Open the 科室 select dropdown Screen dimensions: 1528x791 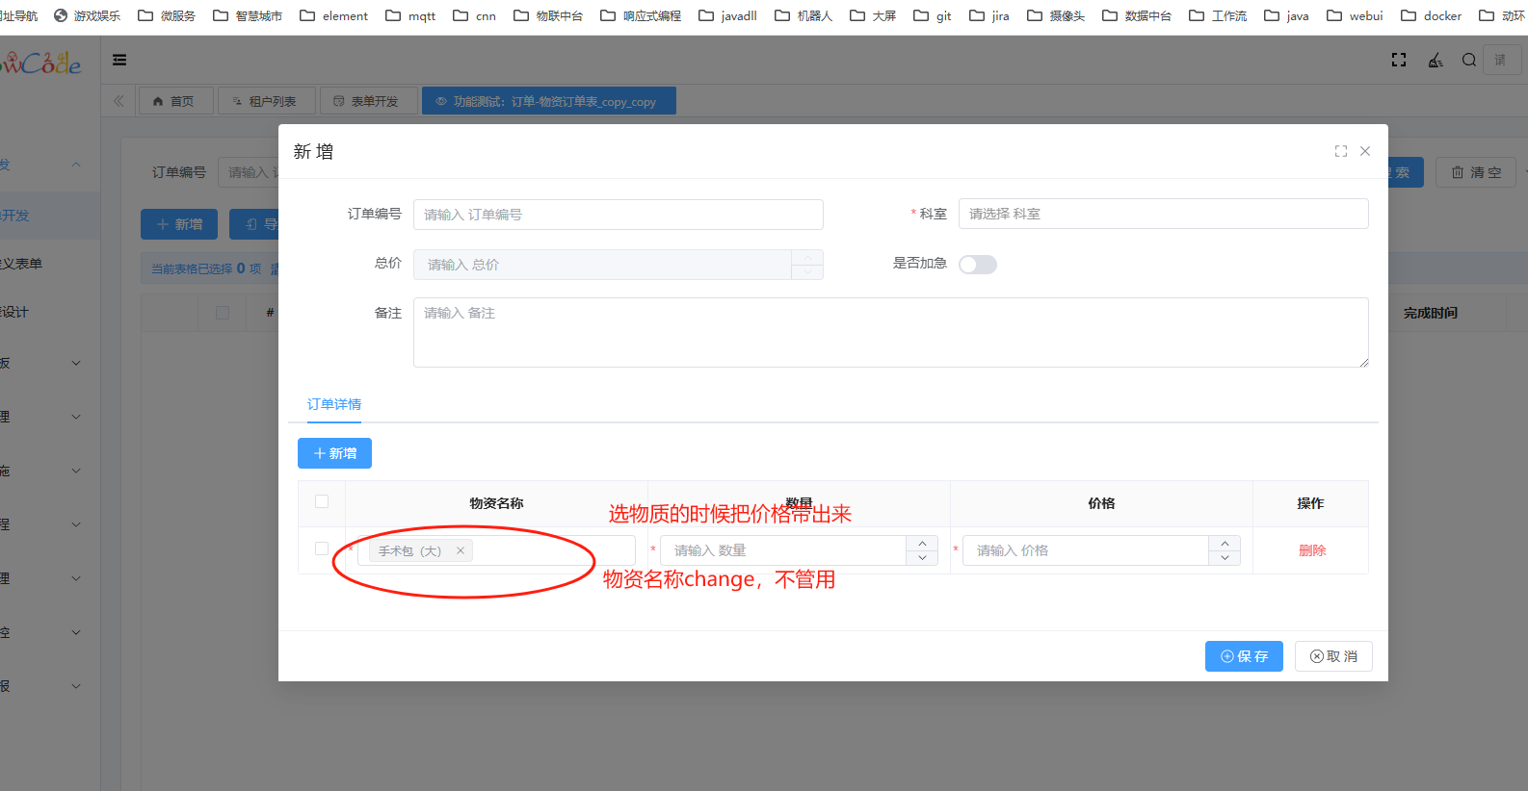click(x=1162, y=214)
